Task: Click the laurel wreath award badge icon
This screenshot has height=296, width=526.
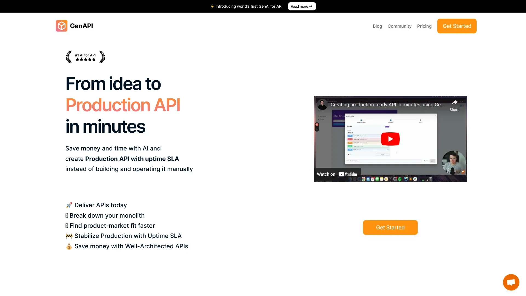Action: click(85, 57)
